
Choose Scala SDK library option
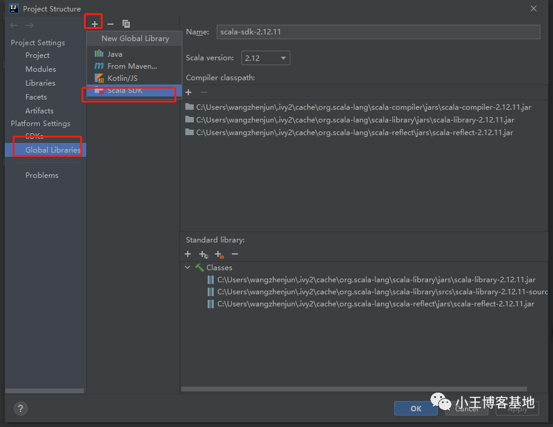click(x=135, y=90)
